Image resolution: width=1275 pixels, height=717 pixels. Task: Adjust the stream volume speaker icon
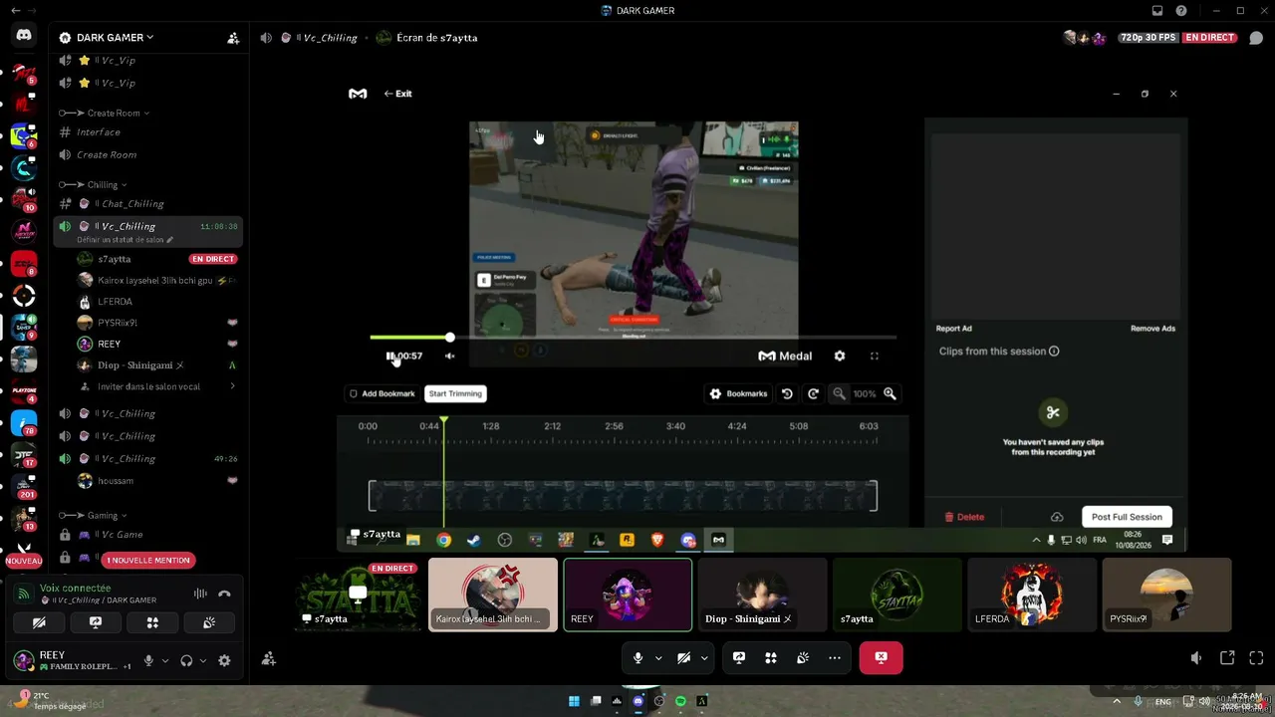(x=1196, y=658)
